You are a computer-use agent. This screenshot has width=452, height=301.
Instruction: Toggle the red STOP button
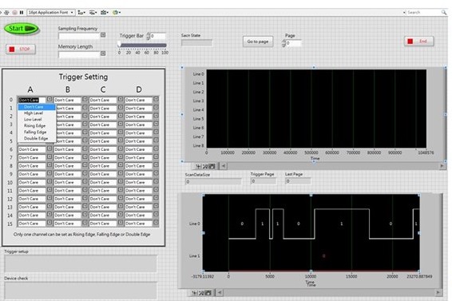[x=21, y=49]
